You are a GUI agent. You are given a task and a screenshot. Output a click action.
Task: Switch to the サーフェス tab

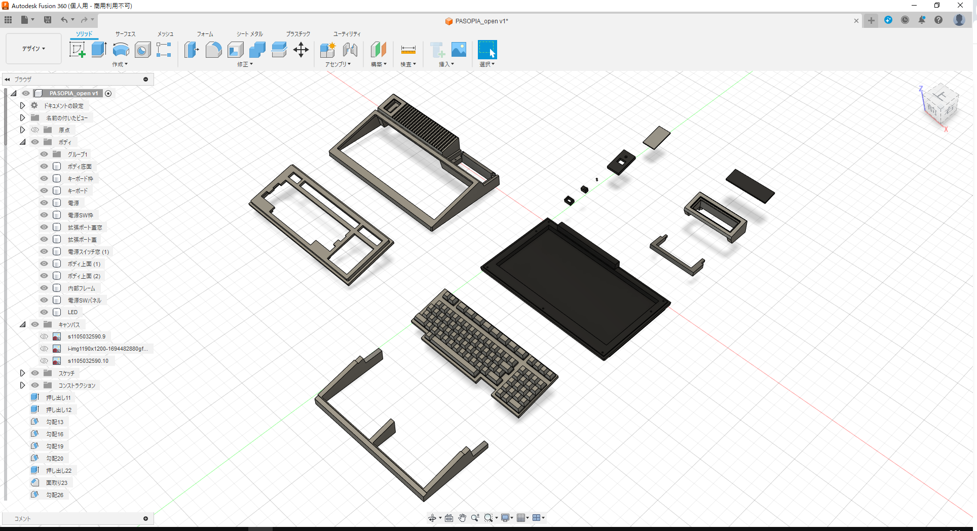[125, 34]
